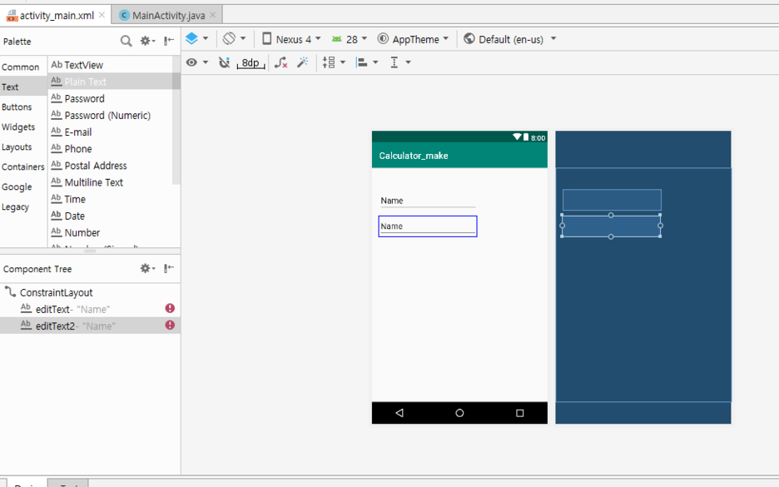Select ConstraintLayout in component tree
Screen dimensions: 779x487
click(x=90, y=293)
